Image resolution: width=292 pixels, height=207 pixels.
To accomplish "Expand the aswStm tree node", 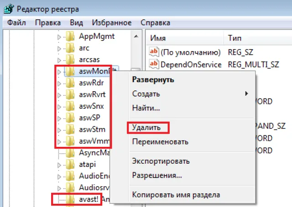I will click(59, 130).
